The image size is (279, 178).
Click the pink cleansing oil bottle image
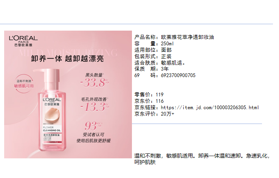[50, 110]
